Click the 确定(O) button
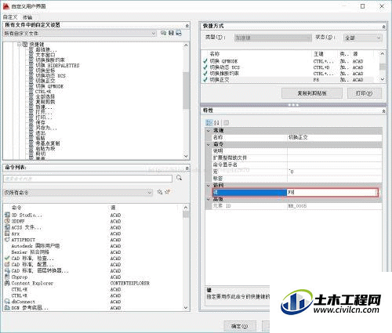The width and height of the screenshot is (392, 333). pos(240,326)
